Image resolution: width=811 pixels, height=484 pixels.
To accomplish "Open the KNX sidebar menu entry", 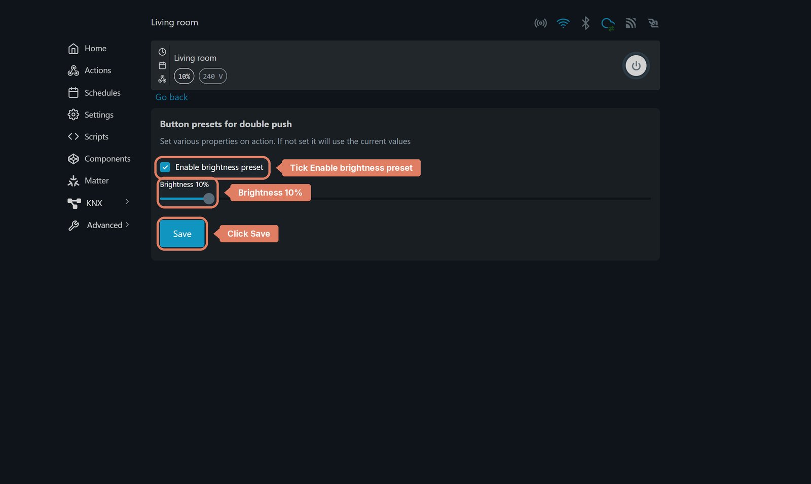I will pos(94,203).
